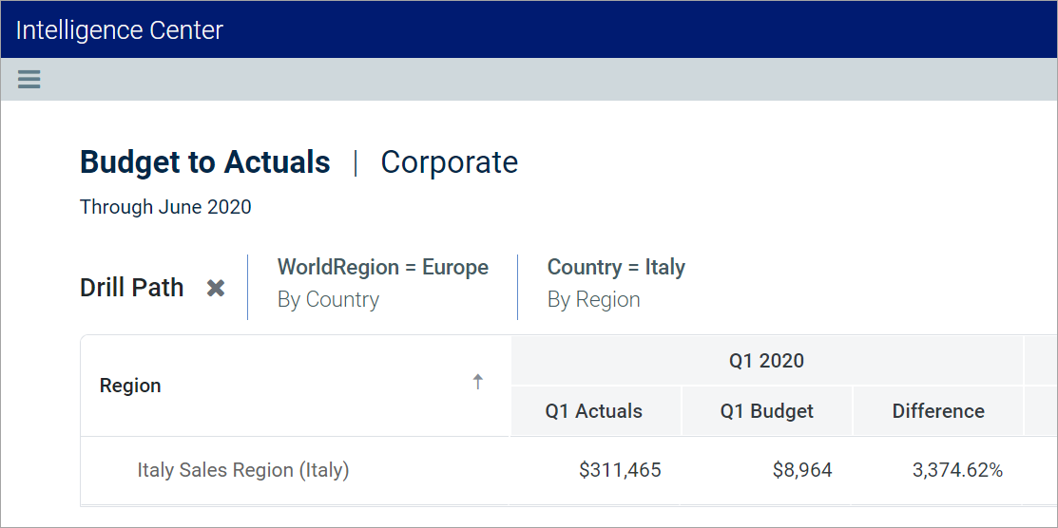Viewport: 1058px width, 528px height.
Task: Drill into the Italy Sales Region (Italy) row
Action: tap(243, 470)
